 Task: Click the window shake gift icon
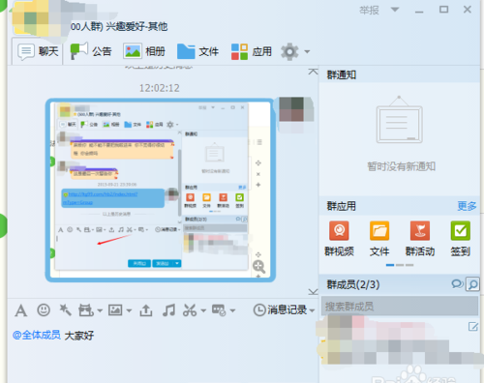click(x=86, y=310)
